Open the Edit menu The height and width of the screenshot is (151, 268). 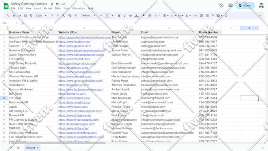(20, 8)
